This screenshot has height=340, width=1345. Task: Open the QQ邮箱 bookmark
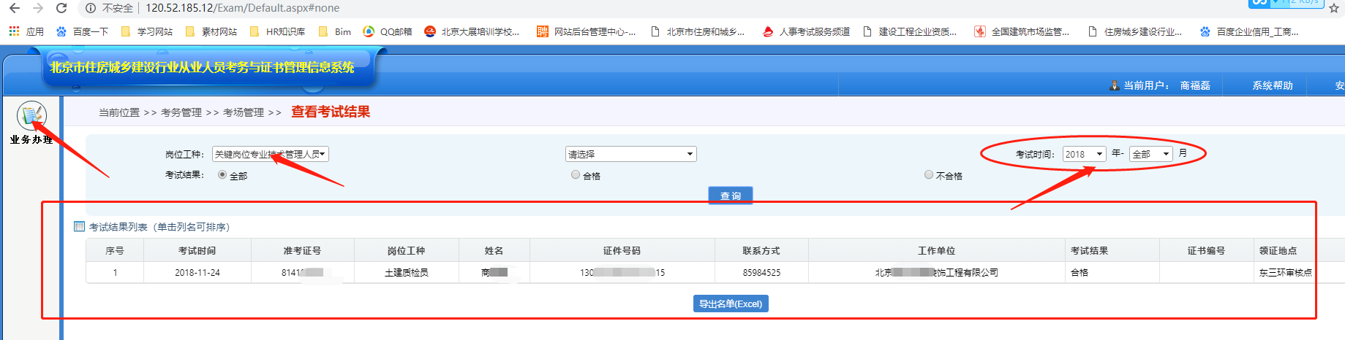(388, 31)
